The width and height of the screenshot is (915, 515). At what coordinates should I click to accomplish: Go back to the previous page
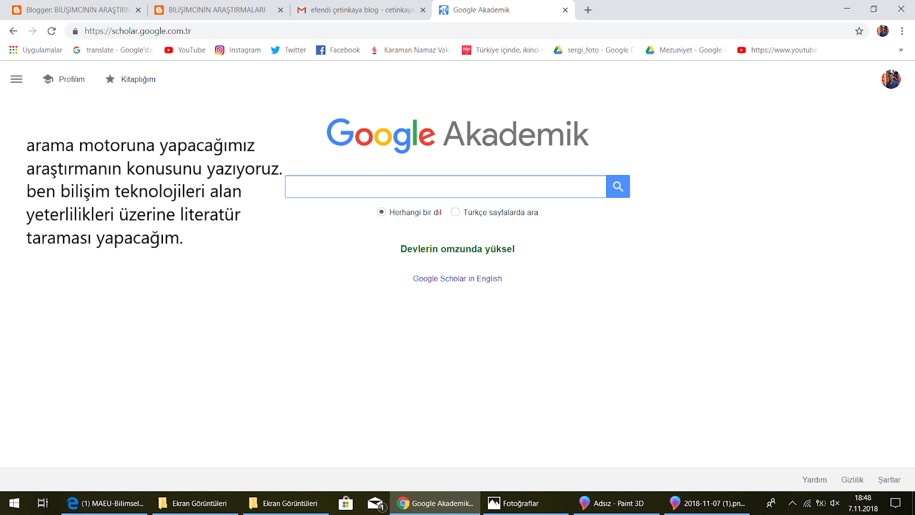tap(14, 31)
